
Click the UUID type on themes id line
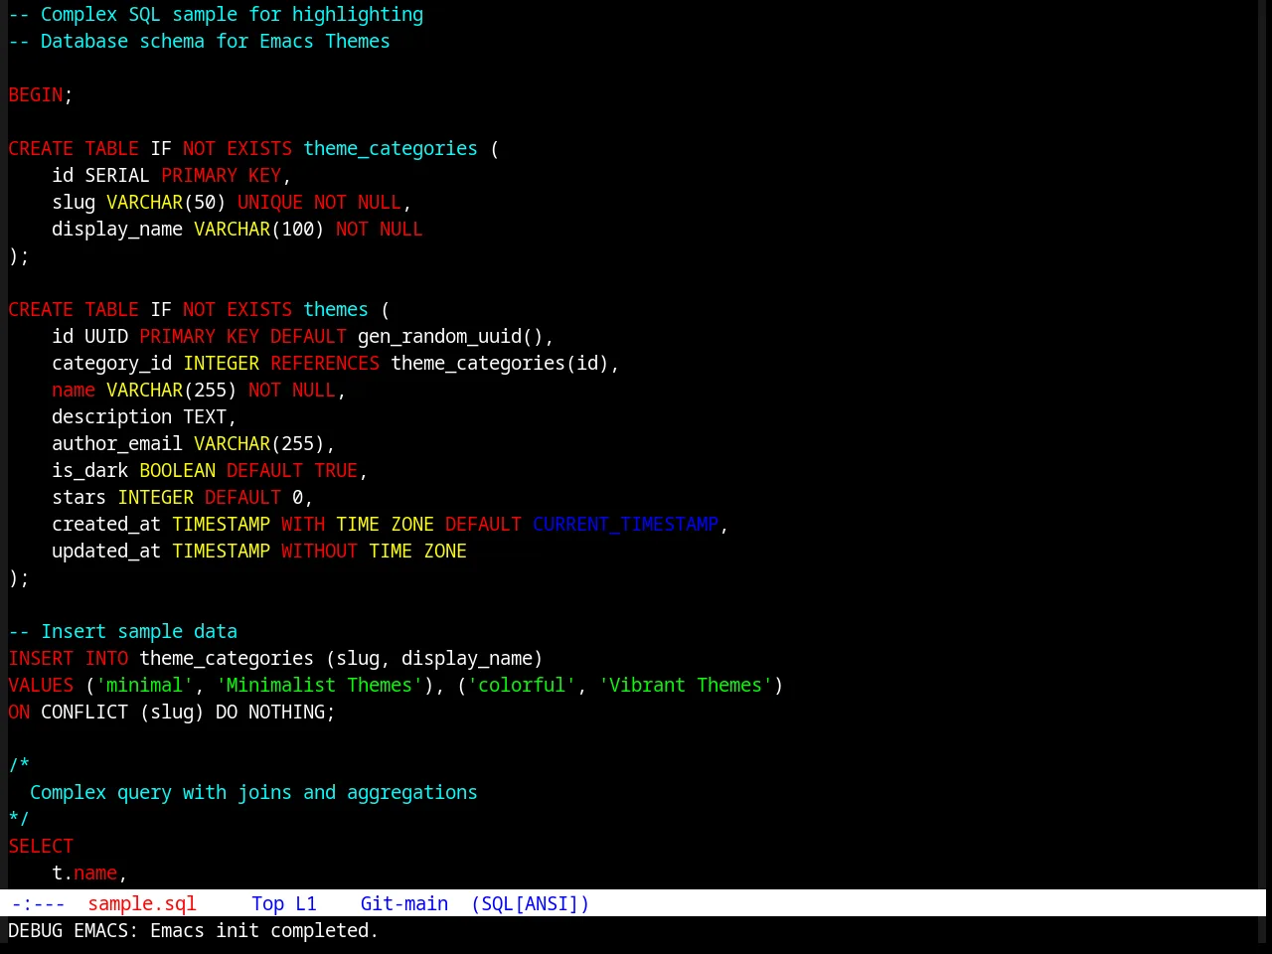tap(106, 336)
